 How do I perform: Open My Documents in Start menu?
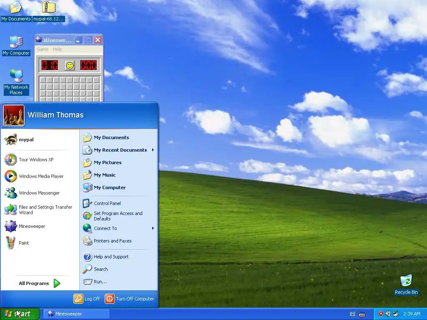(x=119, y=137)
